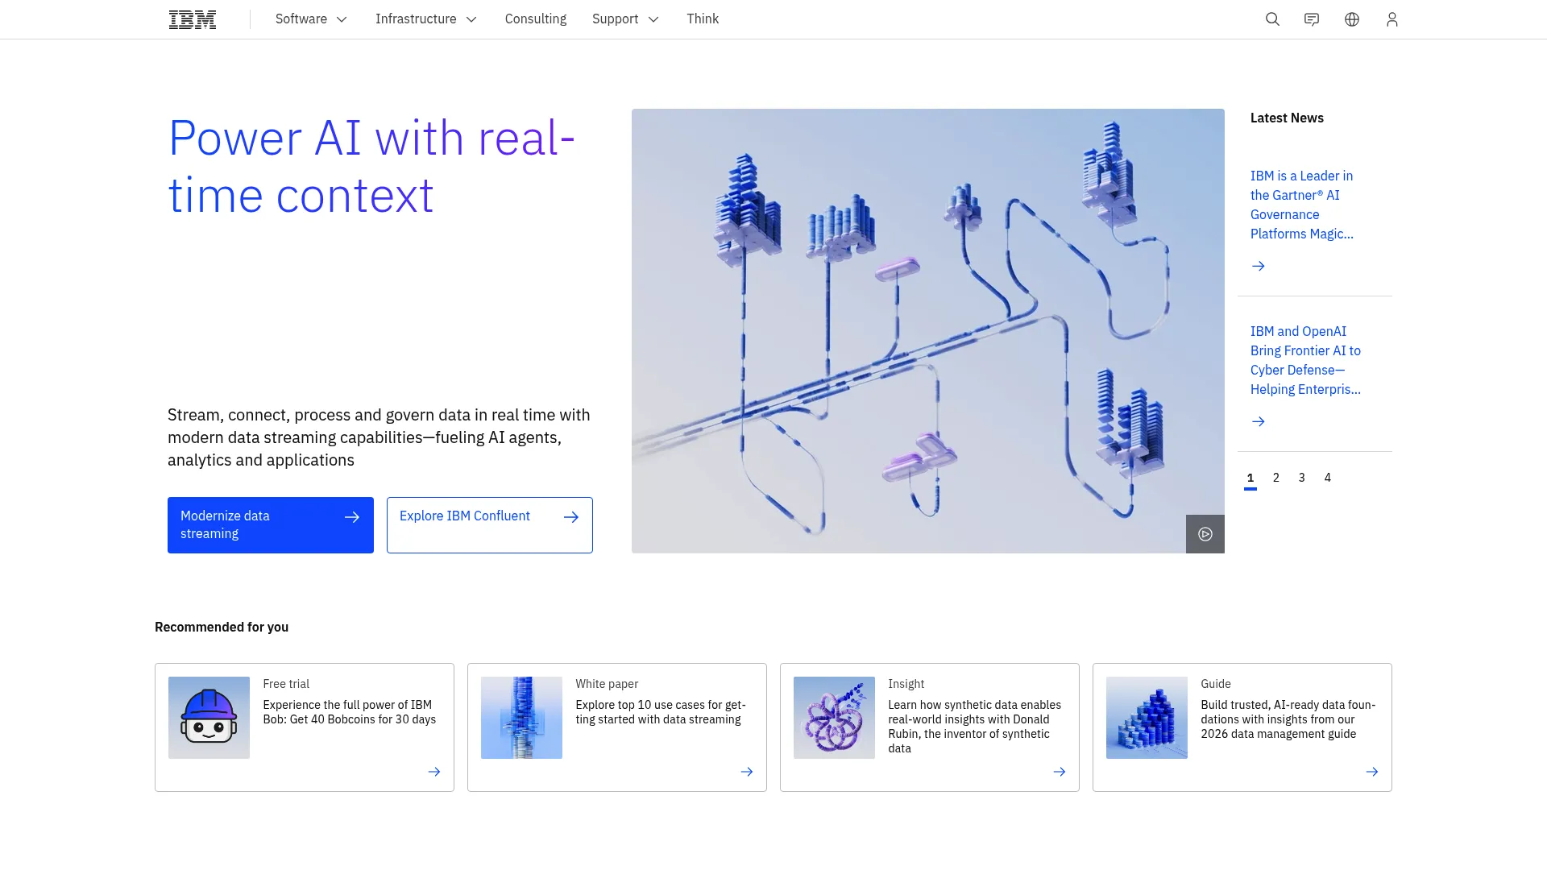Open Learn how synthetic data enables insights
The width and height of the screenshot is (1547, 870).
(x=975, y=727)
